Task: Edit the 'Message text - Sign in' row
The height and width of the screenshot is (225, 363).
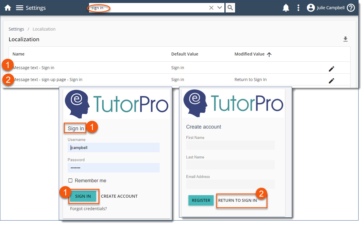Action: (332, 69)
